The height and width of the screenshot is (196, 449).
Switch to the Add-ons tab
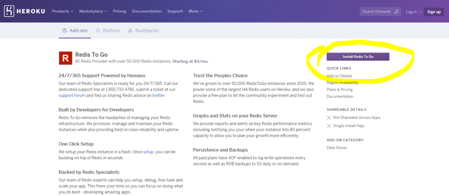coord(75,31)
